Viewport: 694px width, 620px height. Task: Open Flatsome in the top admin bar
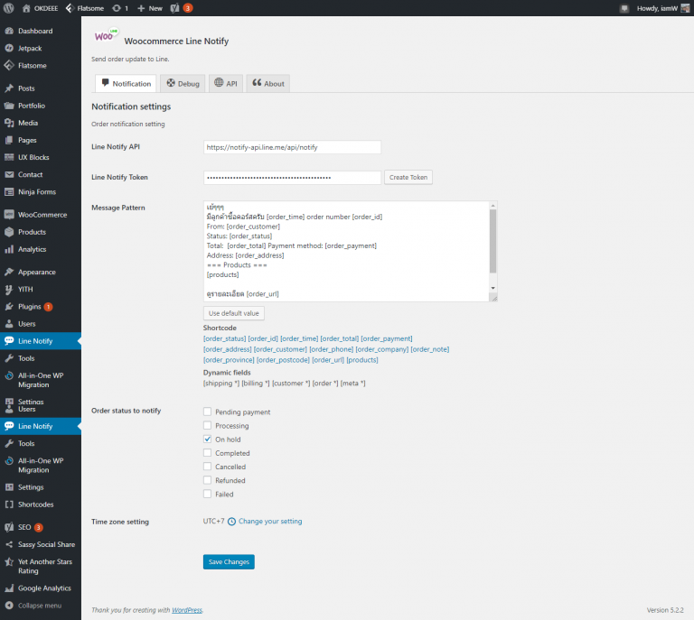[x=85, y=8]
